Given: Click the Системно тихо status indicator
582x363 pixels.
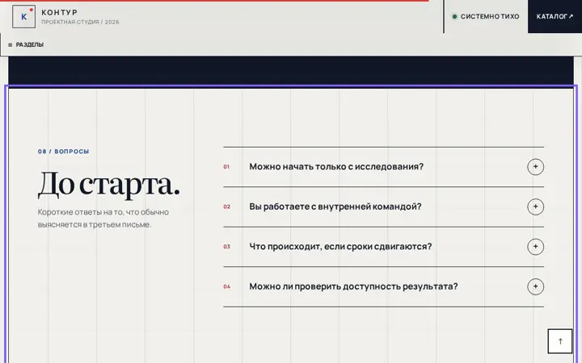Looking at the screenshot, I should click(x=486, y=17).
